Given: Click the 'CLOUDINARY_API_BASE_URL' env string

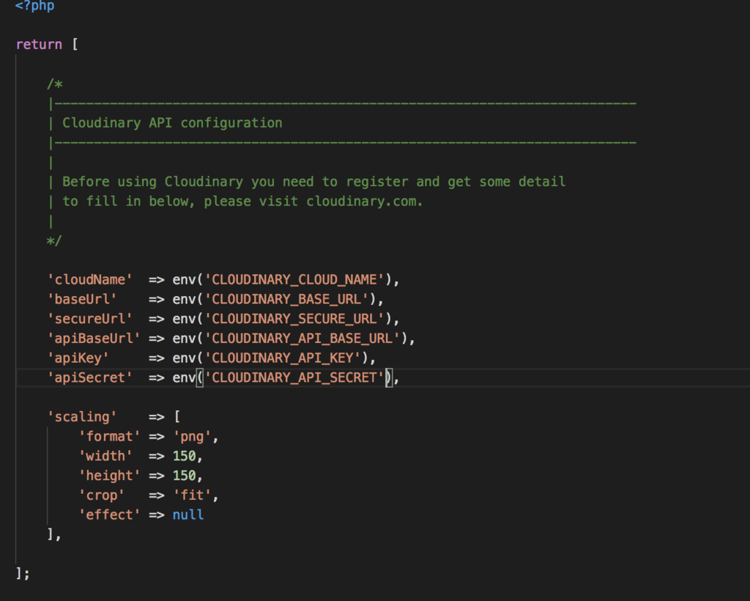Looking at the screenshot, I should pos(302,339).
